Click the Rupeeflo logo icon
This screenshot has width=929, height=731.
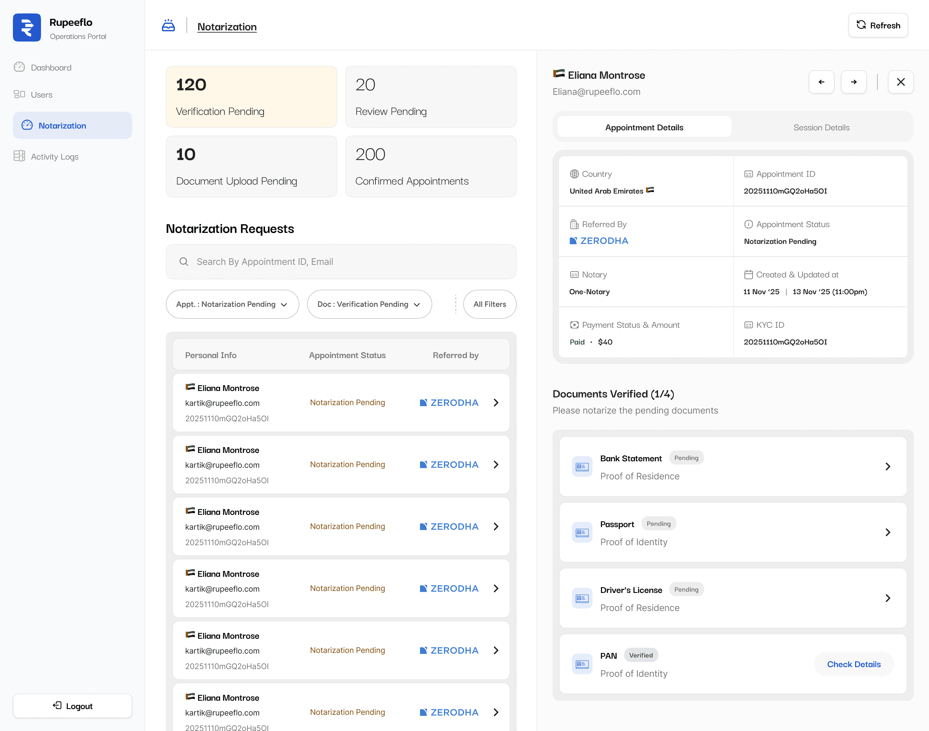click(26, 27)
